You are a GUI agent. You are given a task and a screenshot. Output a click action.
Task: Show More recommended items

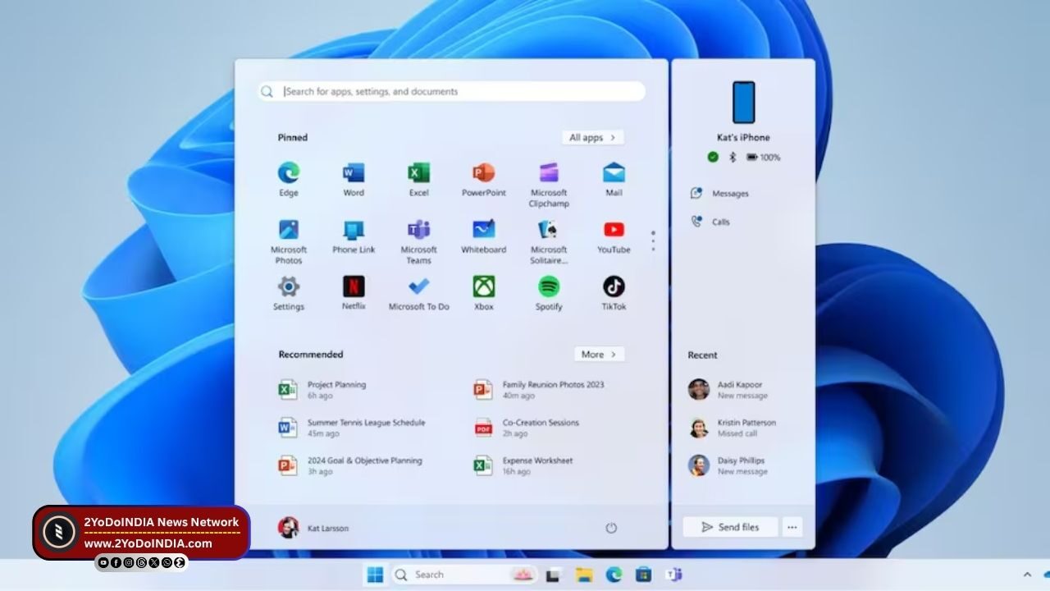coord(599,354)
